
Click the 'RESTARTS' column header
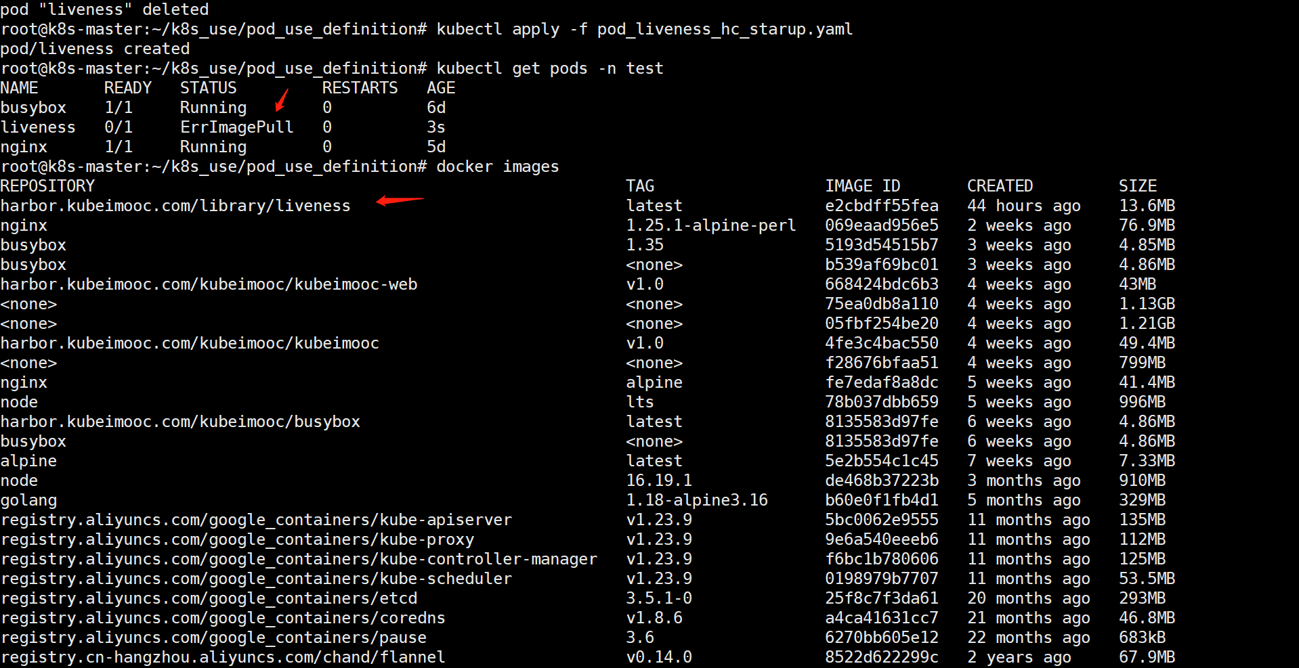point(360,88)
